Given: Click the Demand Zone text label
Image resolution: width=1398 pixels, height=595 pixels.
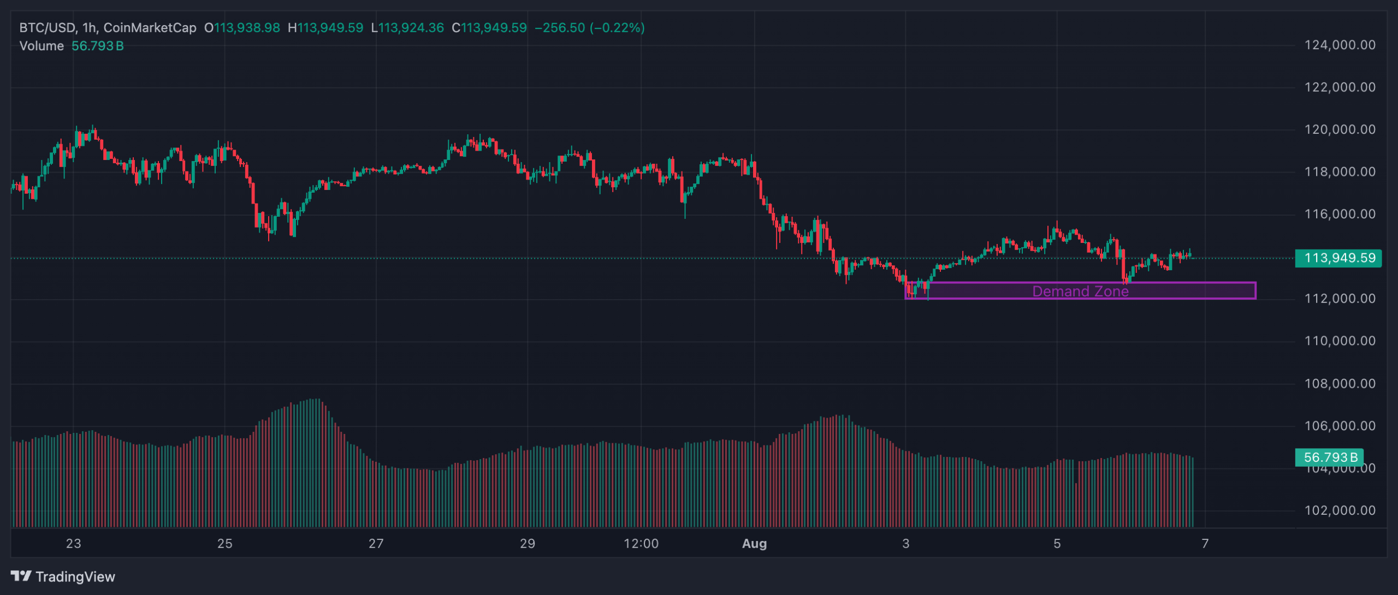Looking at the screenshot, I should click(x=1080, y=291).
